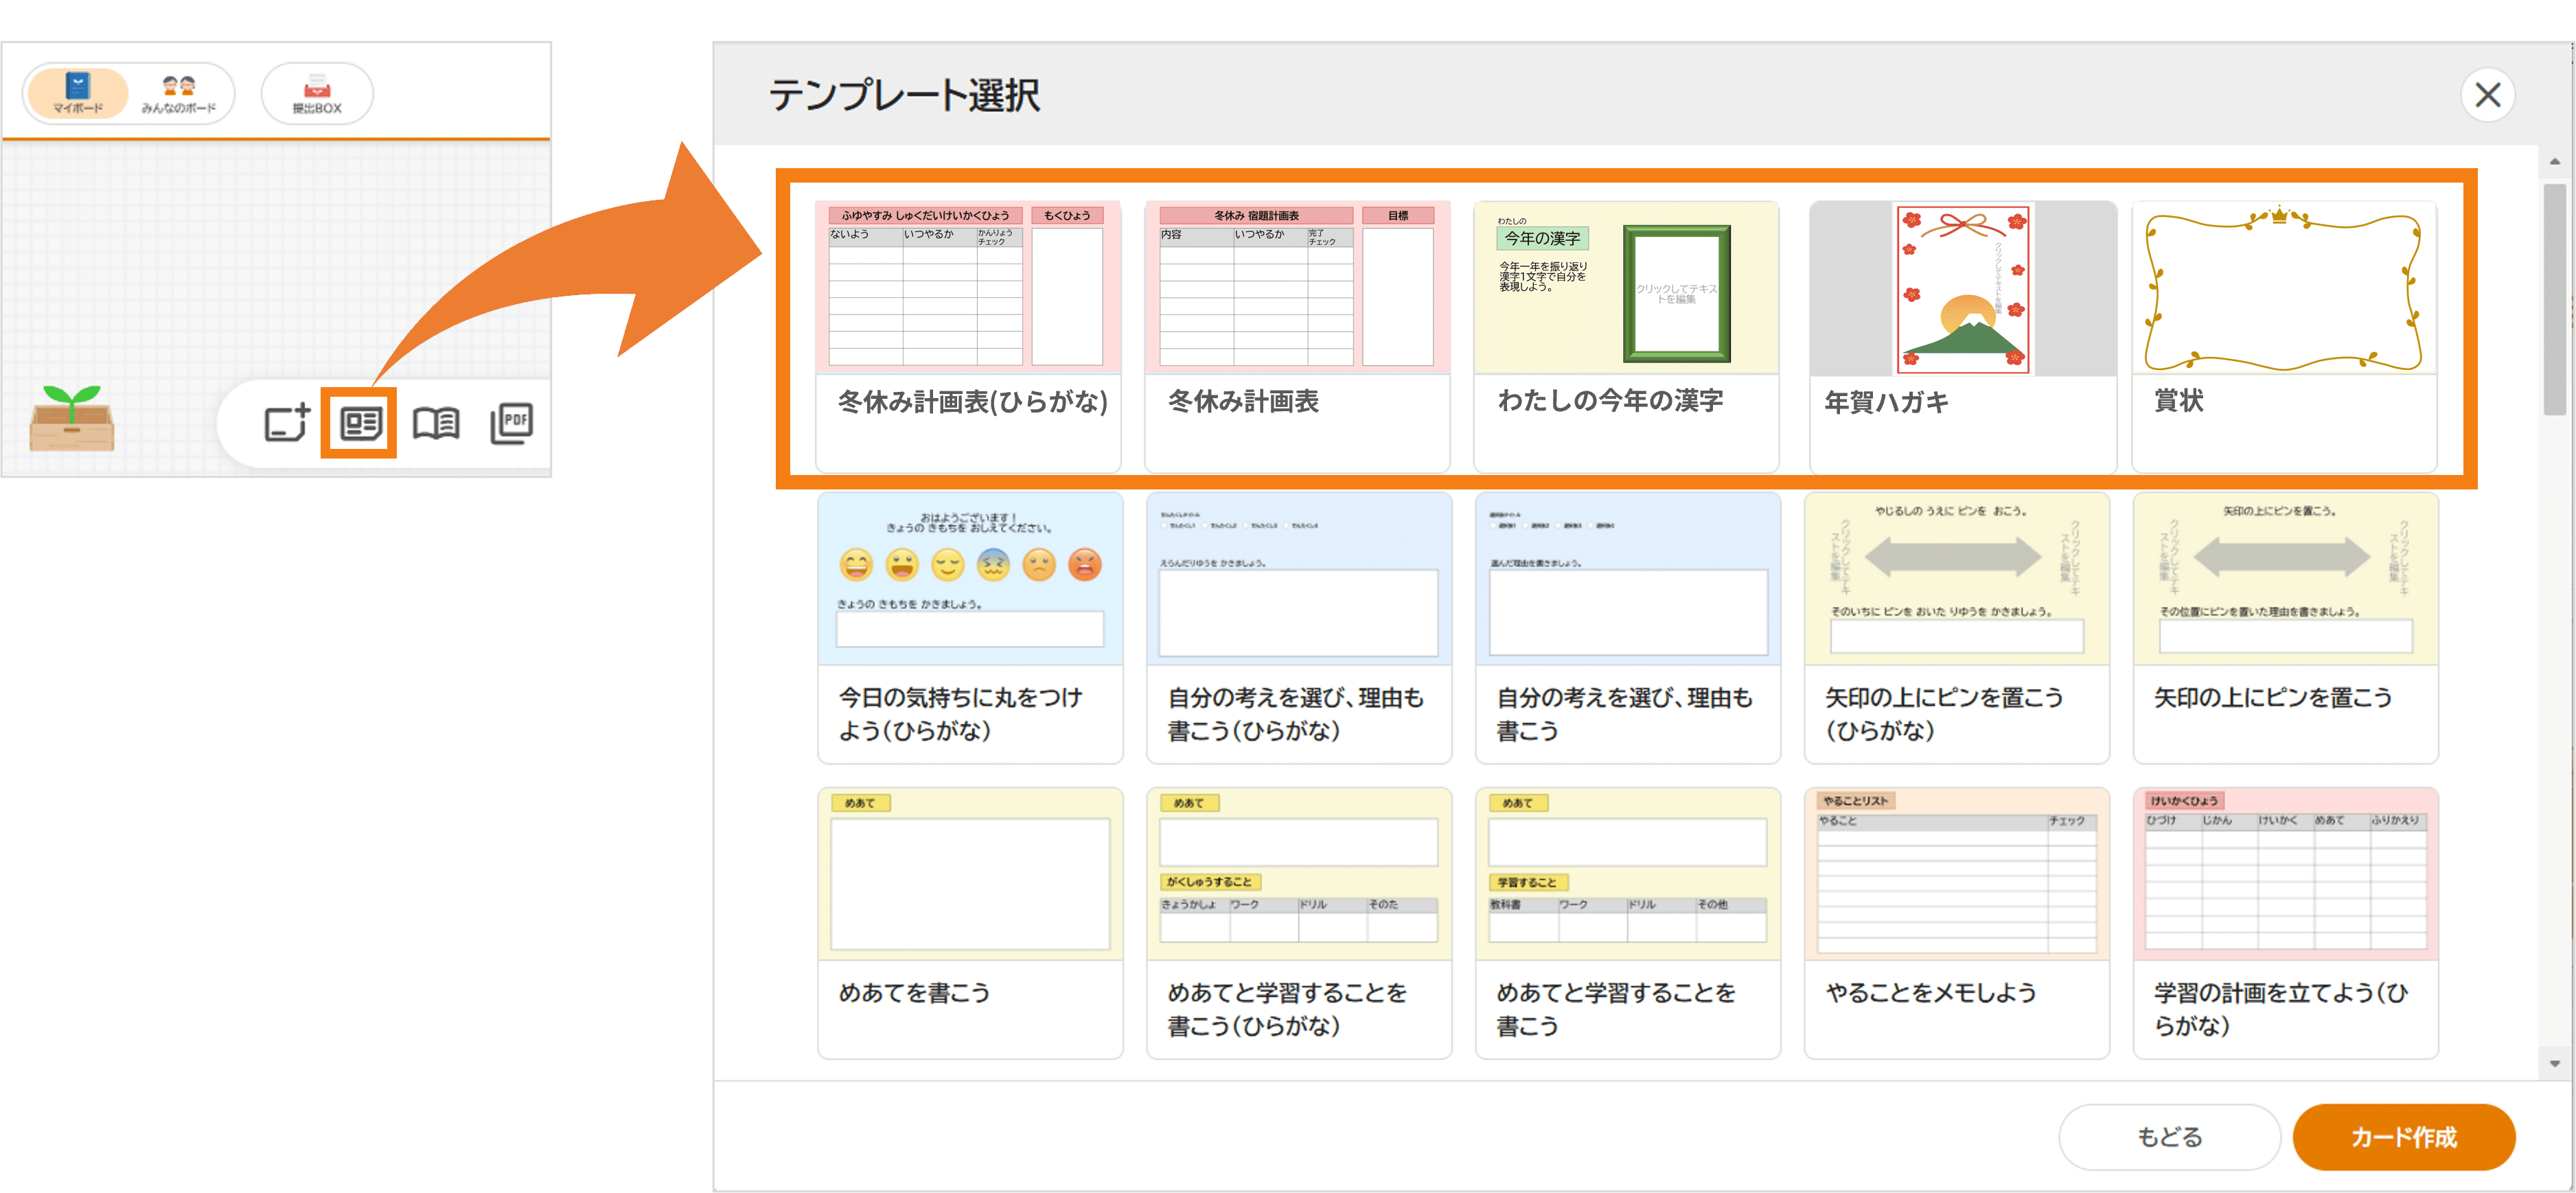Click the add new card icon
Viewport: 2576px width, 1193px height.
pos(287,423)
